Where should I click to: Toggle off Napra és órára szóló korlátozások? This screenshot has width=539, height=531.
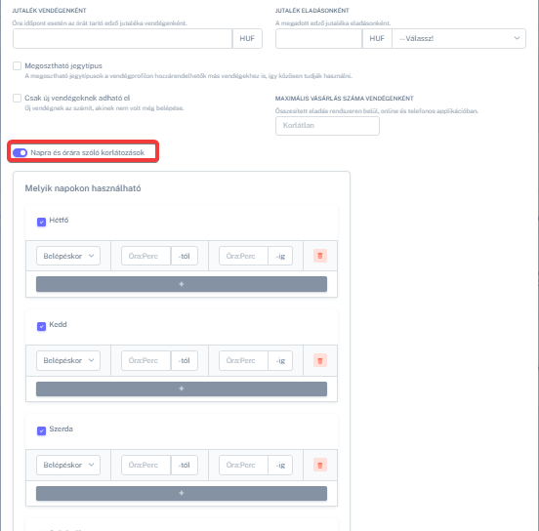pyautogui.click(x=20, y=152)
